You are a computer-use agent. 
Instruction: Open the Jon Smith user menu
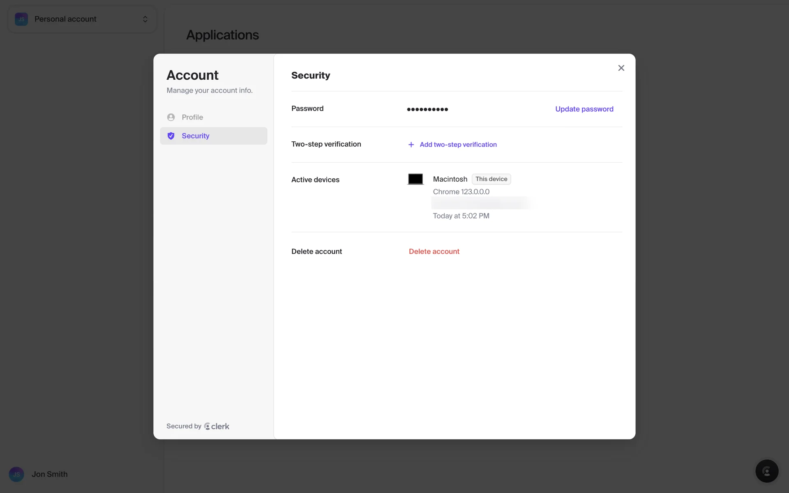pos(50,474)
